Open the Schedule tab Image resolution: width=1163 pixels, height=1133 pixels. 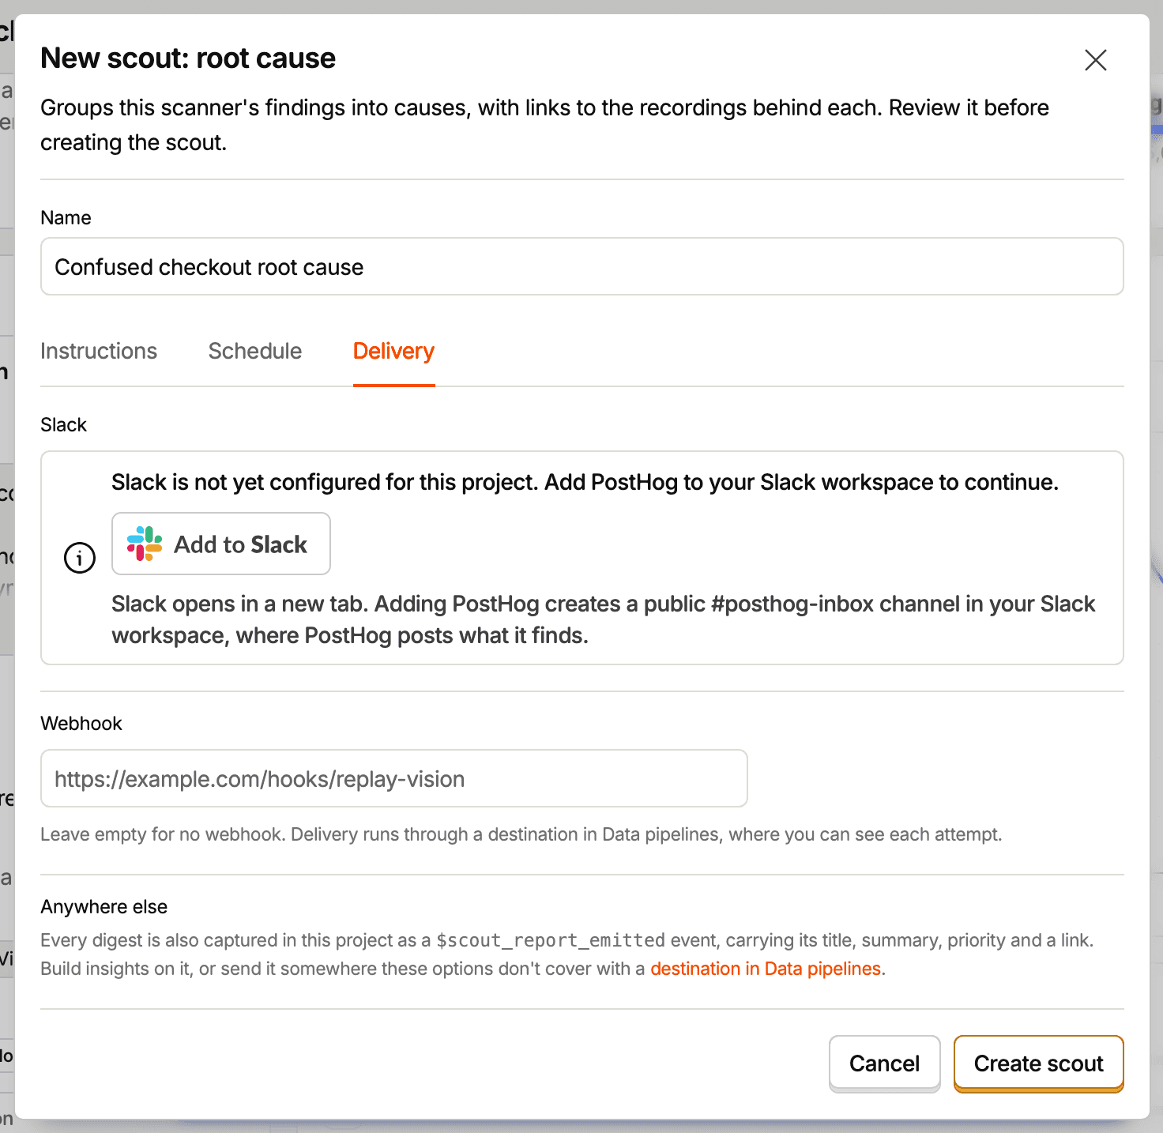click(x=255, y=351)
